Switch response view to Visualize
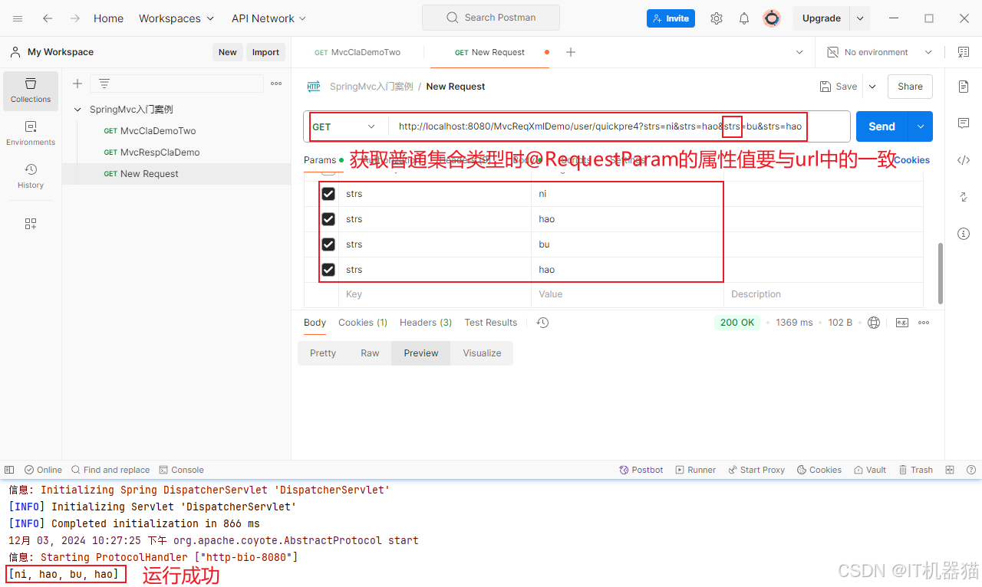 tap(482, 353)
